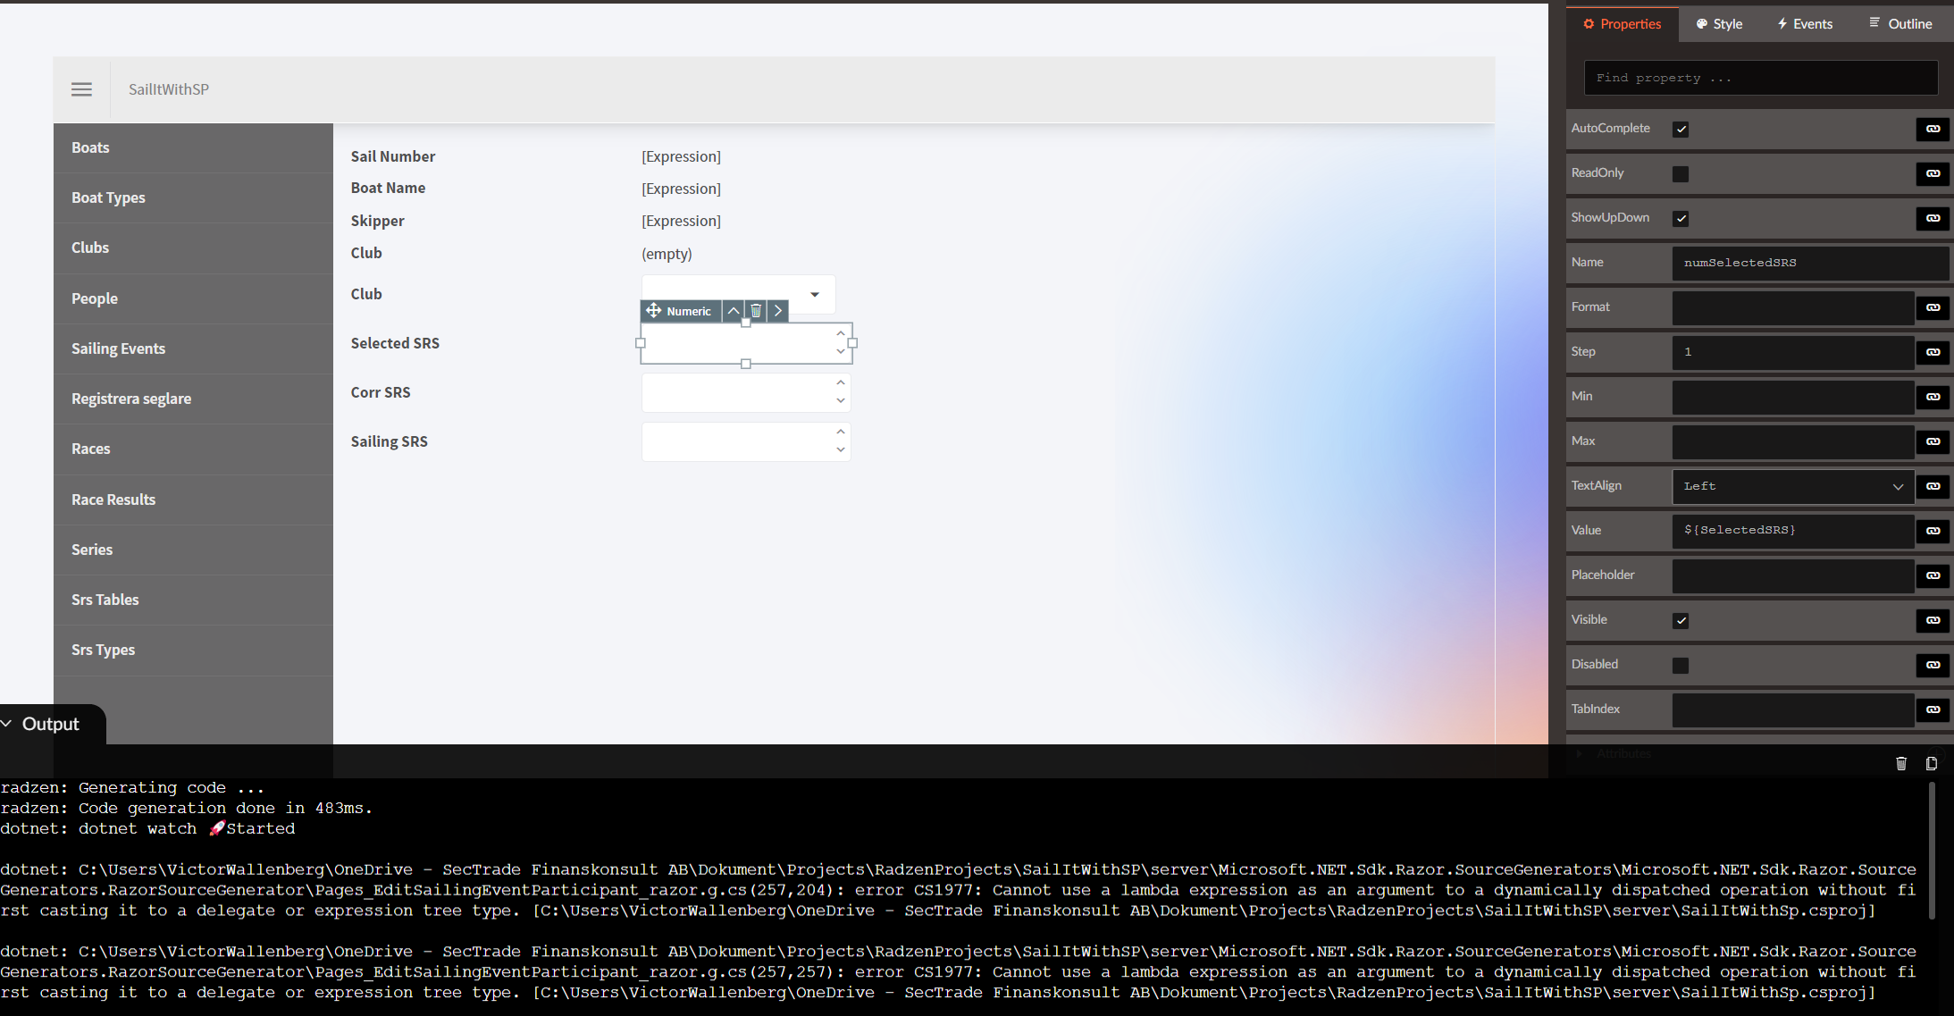Open the Club dropdown arrow on the form
The image size is (1954, 1016).
tap(813, 293)
